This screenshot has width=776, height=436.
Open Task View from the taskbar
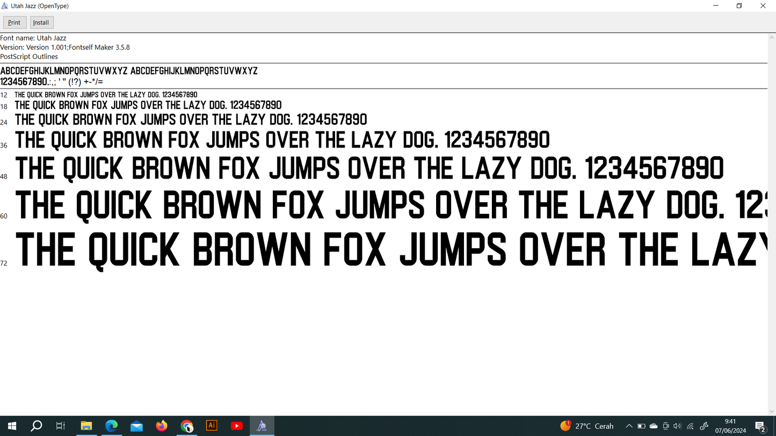pyautogui.click(x=61, y=426)
